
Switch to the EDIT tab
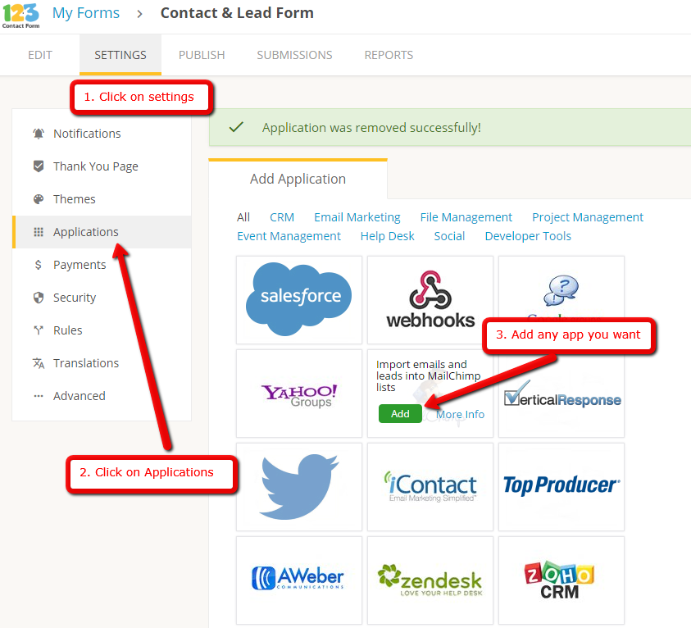tap(40, 55)
